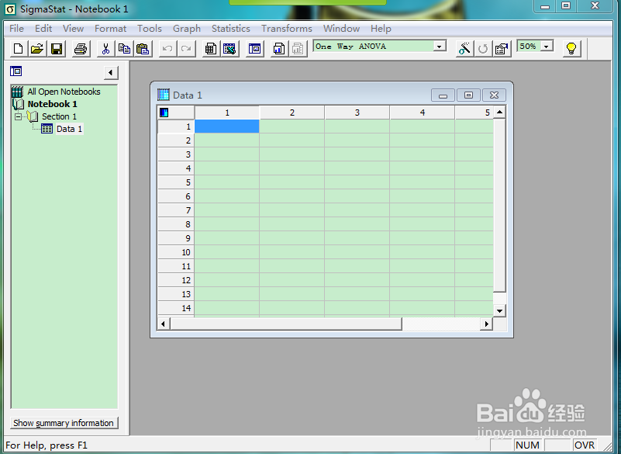
Task: Select Data 1 worksheet in tree
Action: pos(69,129)
